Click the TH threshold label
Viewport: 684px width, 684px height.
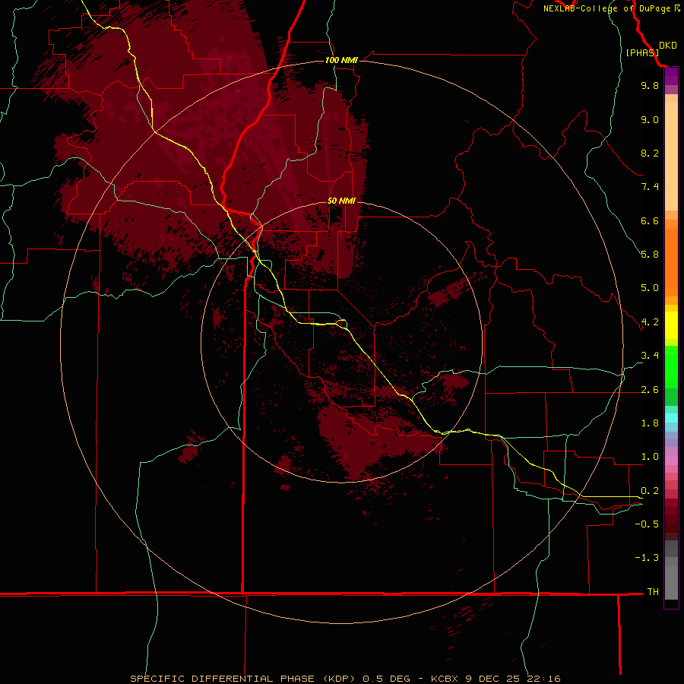[653, 592]
